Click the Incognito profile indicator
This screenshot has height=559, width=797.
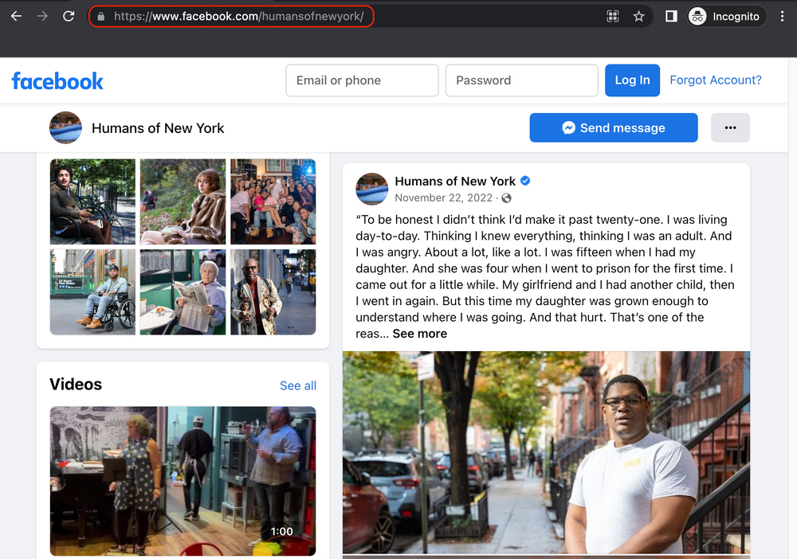(724, 16)
